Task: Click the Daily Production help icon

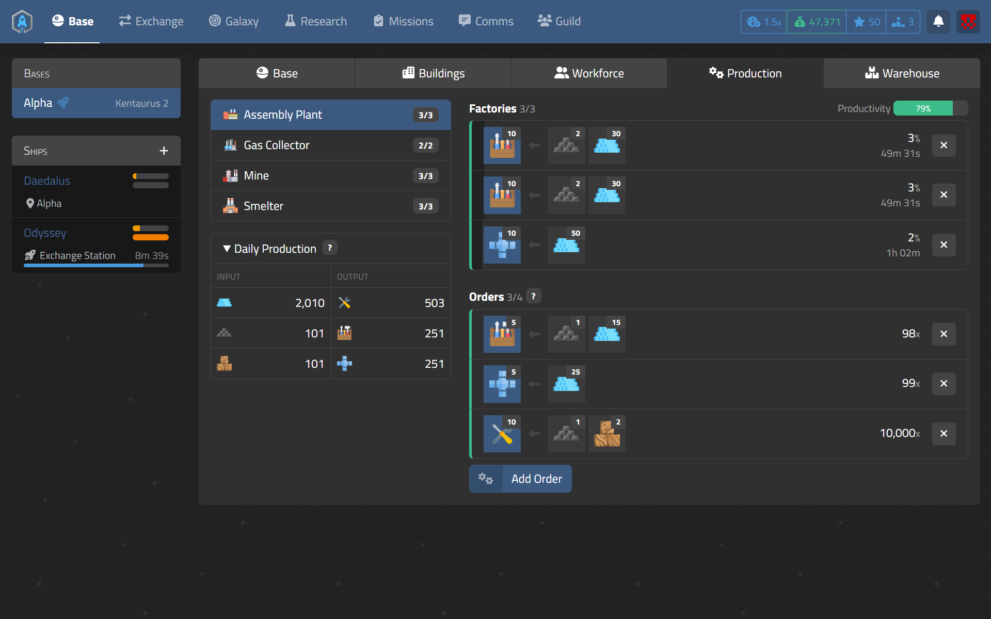Action: [330, 248]
